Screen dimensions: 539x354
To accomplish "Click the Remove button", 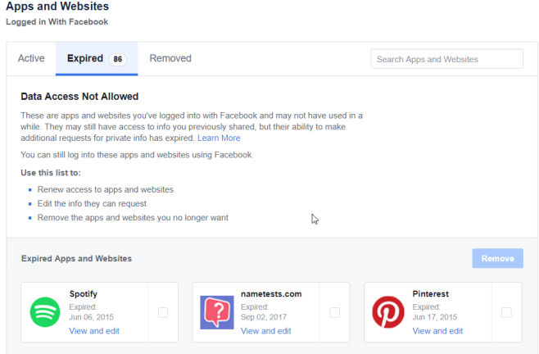I will click(497, 258).
